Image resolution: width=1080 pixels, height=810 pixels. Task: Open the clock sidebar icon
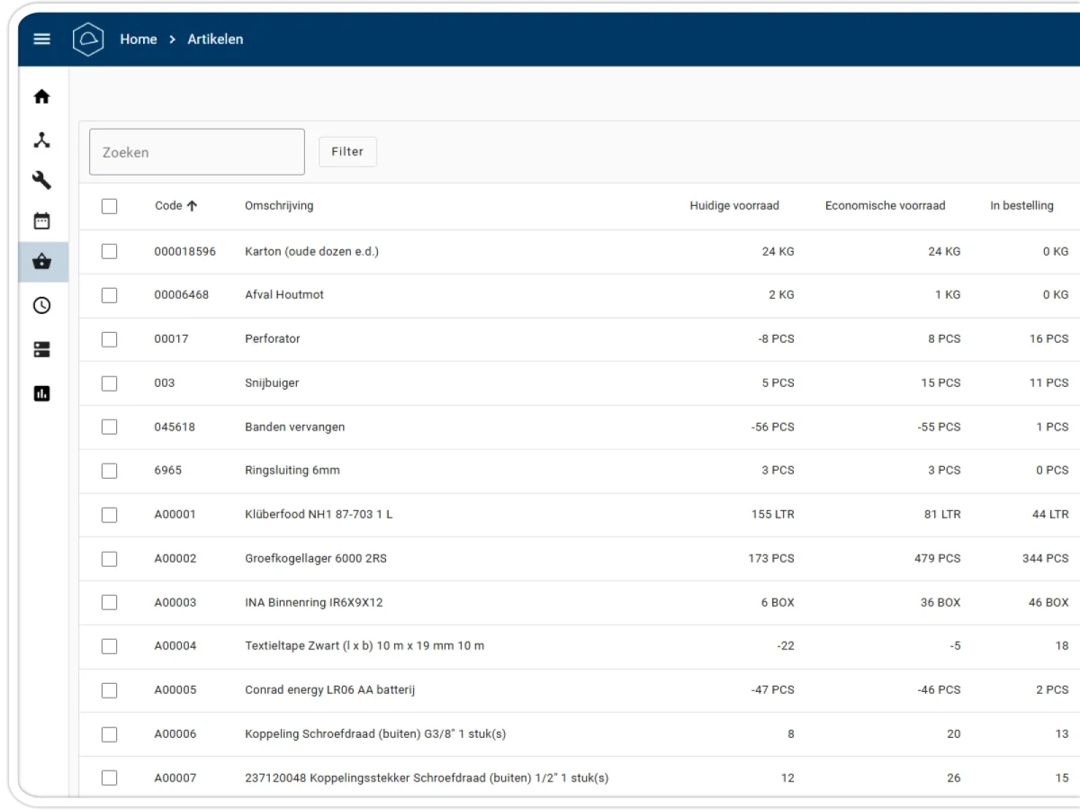[41, 305]
